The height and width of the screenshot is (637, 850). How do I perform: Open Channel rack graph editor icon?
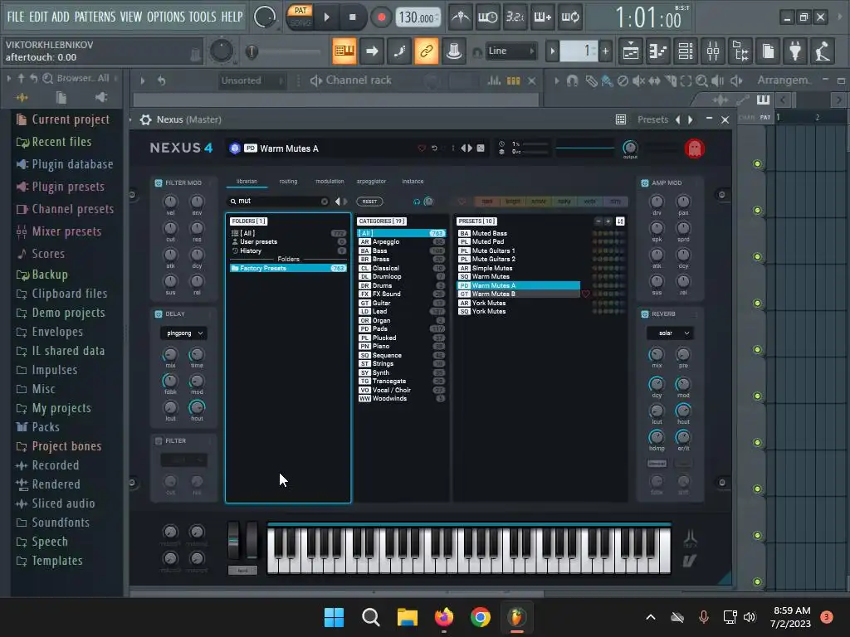point(494,80)
